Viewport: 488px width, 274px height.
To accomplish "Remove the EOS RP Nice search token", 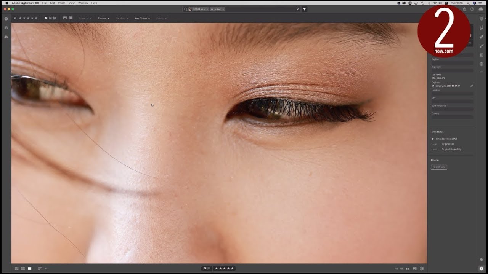I will click(207, 9).
